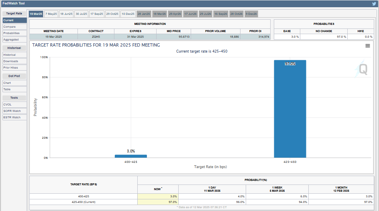
Task: Open the Dot Plot Table view
Action: (7, 89)
